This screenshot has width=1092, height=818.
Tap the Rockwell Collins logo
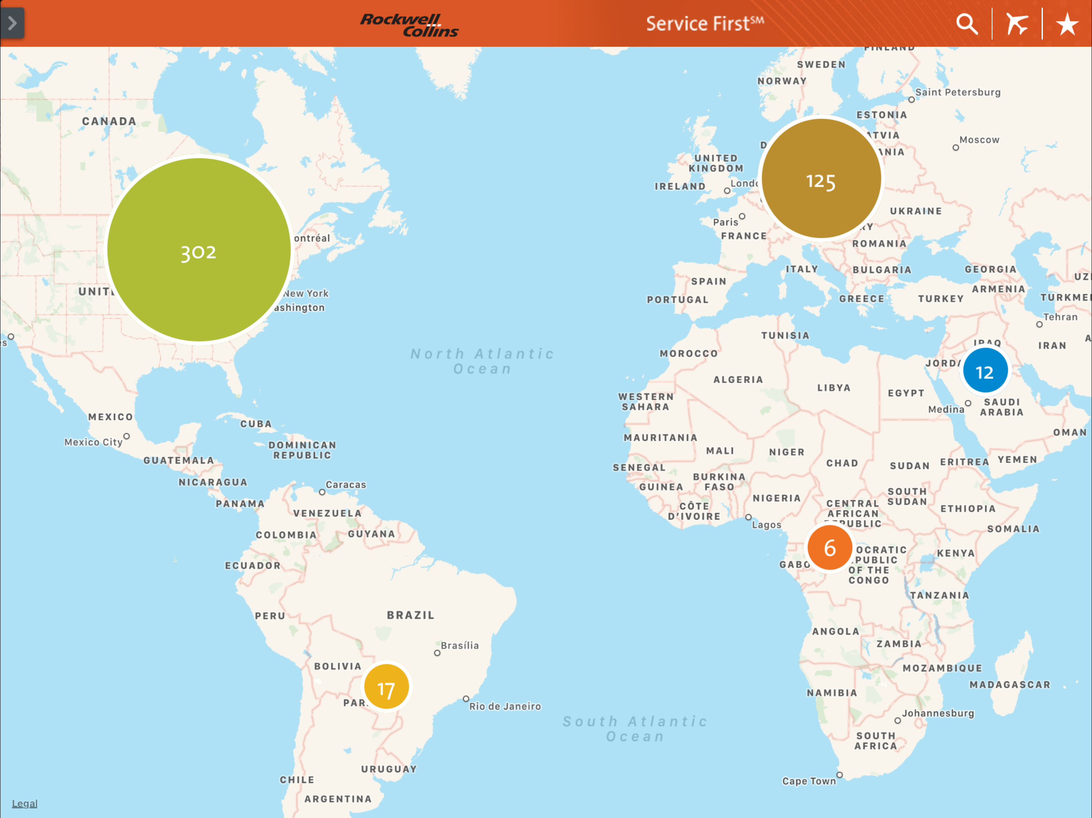(409, 25)
